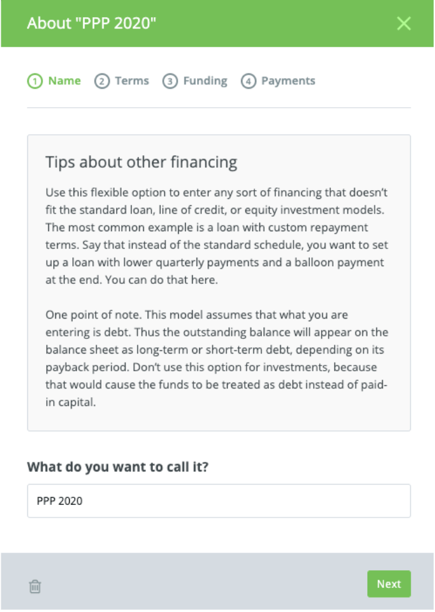Click the gray tips information box

219,419
